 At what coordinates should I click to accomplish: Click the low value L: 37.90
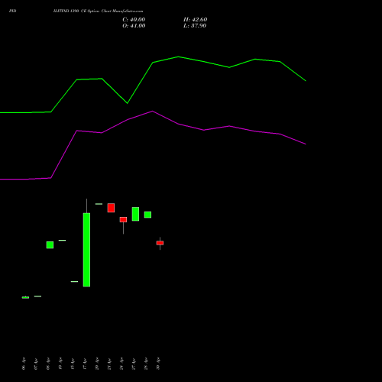[195, 26]
